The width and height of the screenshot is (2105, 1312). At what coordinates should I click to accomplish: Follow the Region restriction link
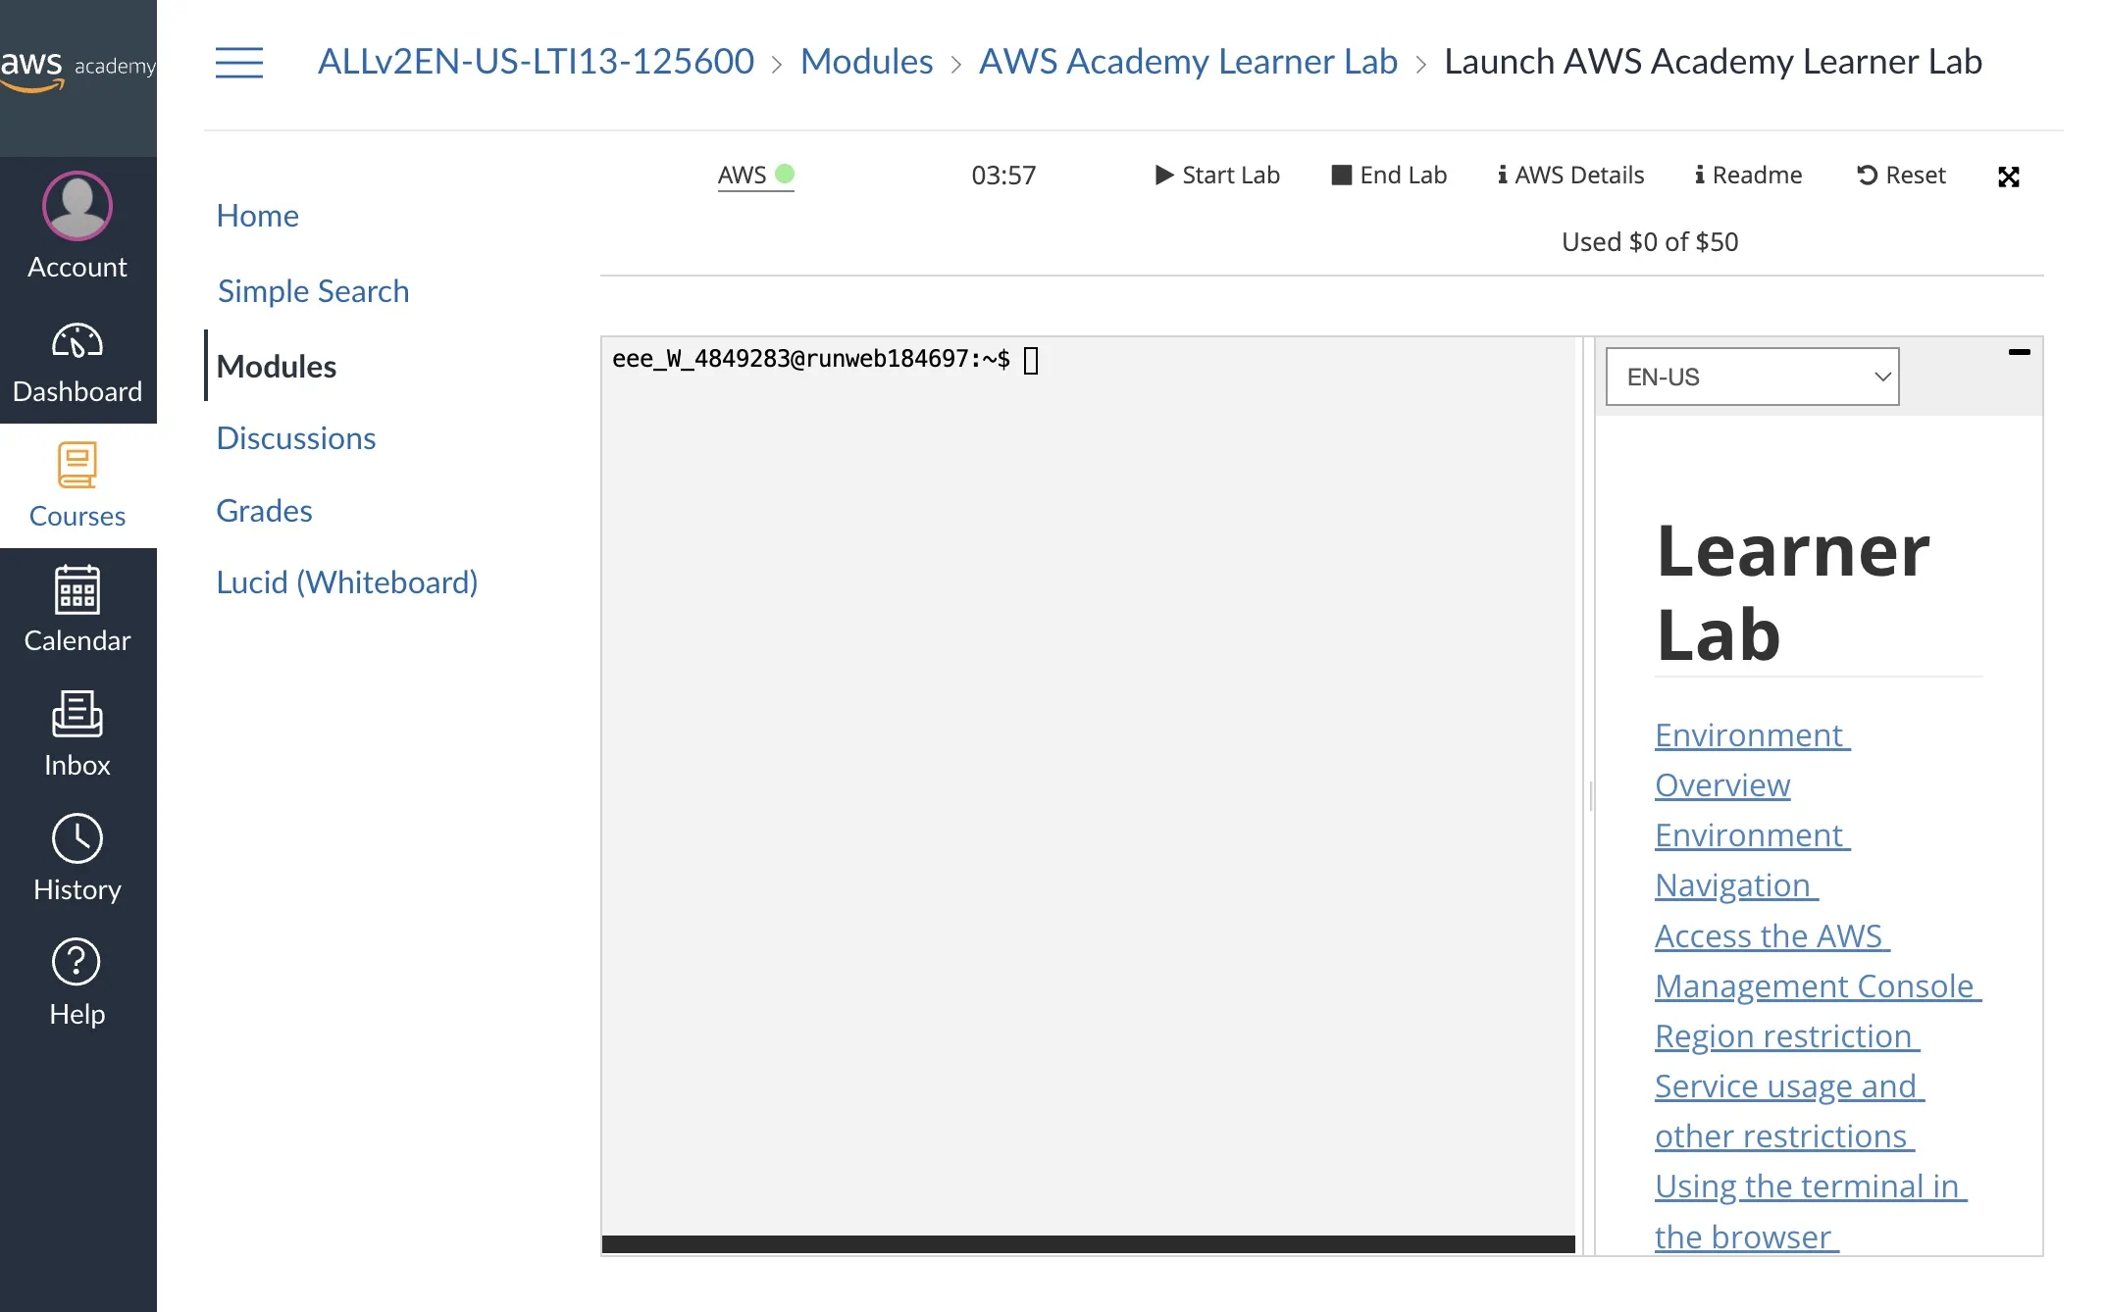click(x=1785, y=1036)
